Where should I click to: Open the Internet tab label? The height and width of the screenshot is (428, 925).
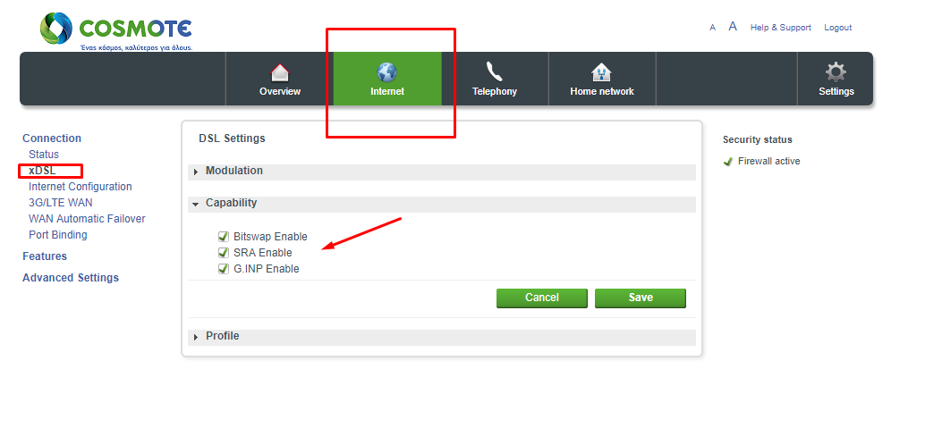387,91
